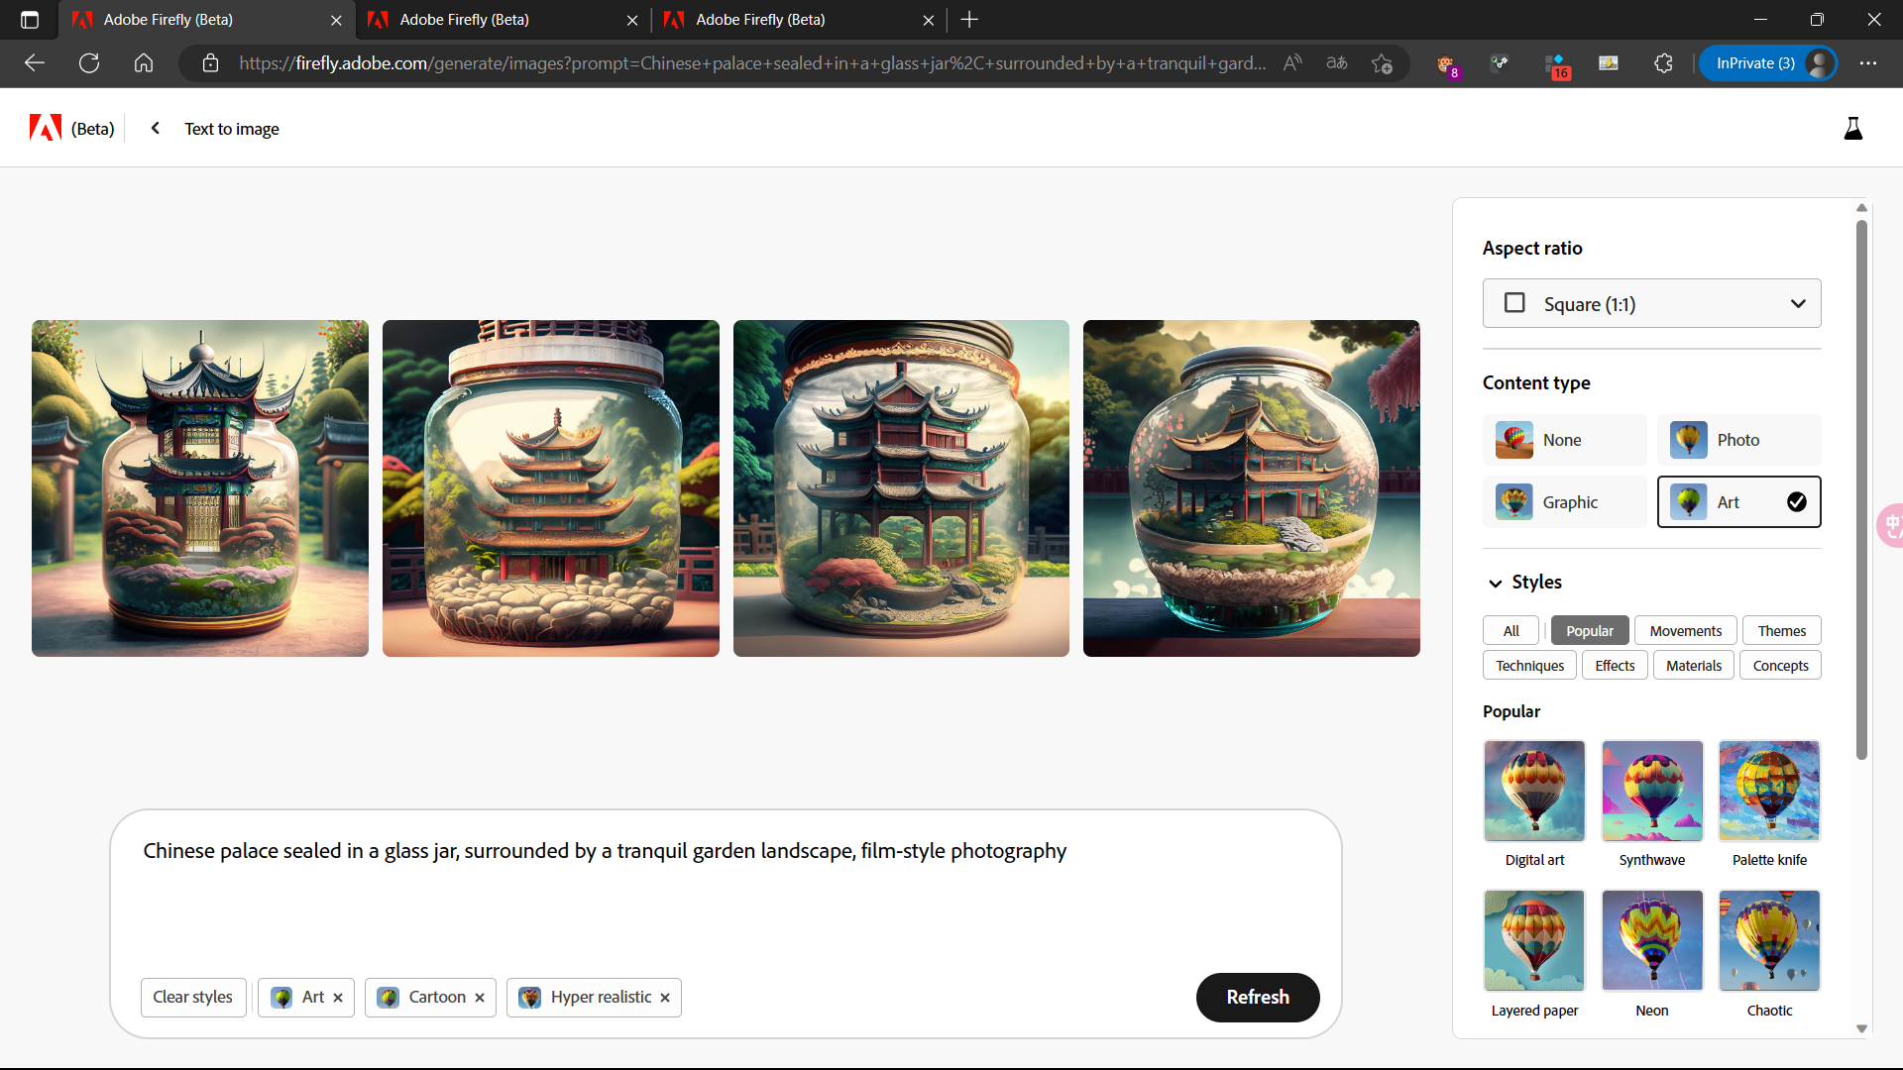Add page to favorites star icon
Viewport: 1903px width, 1070px height.
[x=1382, y=63]
